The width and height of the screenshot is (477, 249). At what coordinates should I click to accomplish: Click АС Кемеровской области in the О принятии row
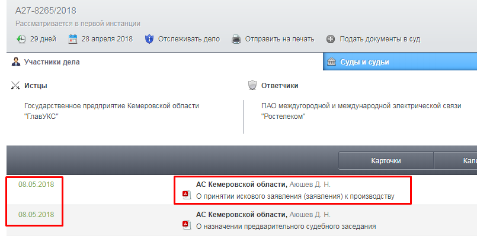point(242,185)
